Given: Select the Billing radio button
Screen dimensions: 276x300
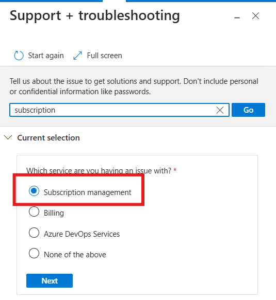Looking at the screenshot, I should (34, 211).
